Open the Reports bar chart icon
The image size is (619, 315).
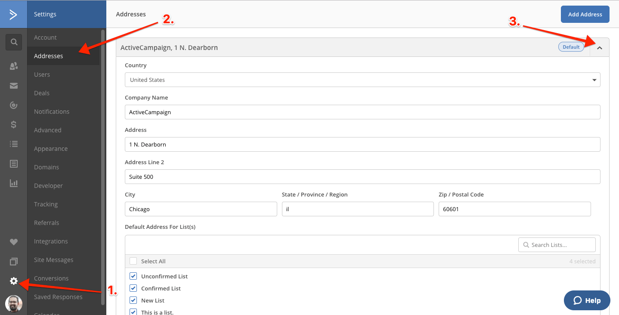pyautogui.click(x=14, y=183)
